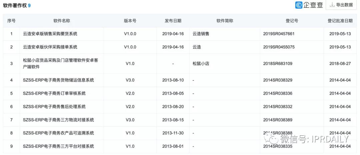This screenshot has height=155, width=360.
Task: Click registration number 2019SR0457661
Action: 279,34
